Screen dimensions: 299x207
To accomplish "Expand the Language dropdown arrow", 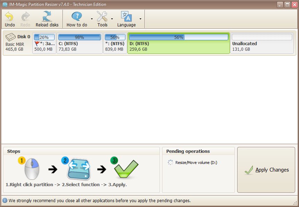I will click(140, 19).
